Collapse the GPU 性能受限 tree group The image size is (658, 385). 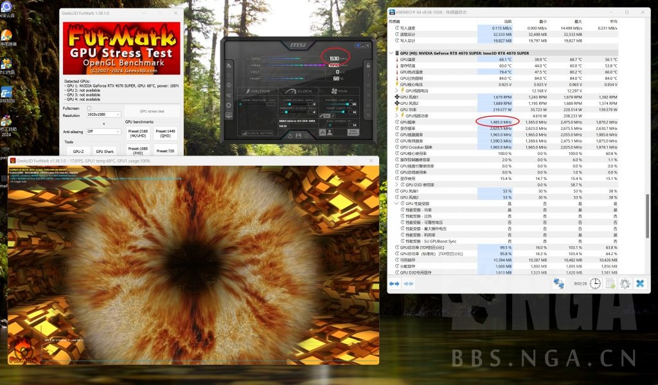[x=396, y=203]
